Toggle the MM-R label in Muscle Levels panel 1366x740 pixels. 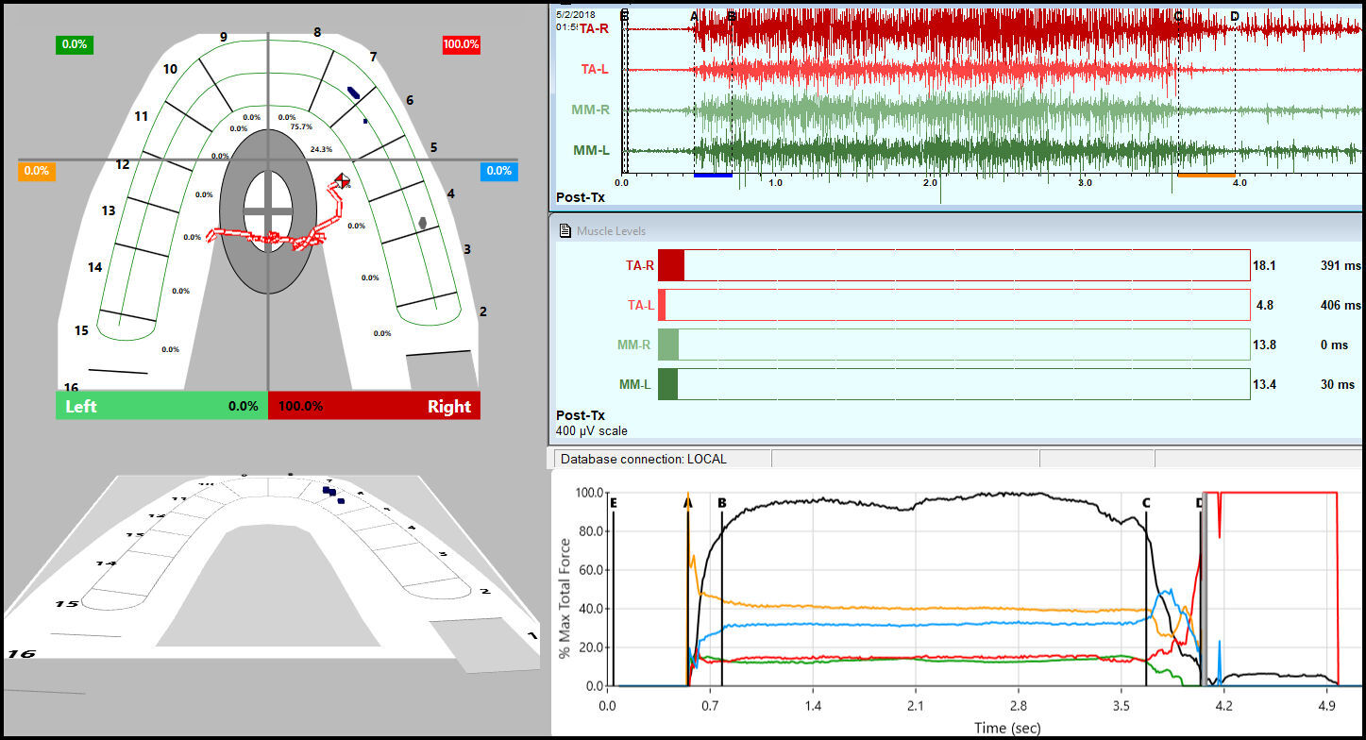[x=635, y=345]
